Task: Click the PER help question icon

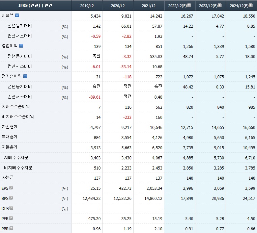Action: (x=11, y=218)
